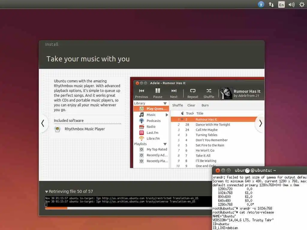Click the gear icon beside Recently Ad...
Screen dimensions: 307x230
coord(142,155)
